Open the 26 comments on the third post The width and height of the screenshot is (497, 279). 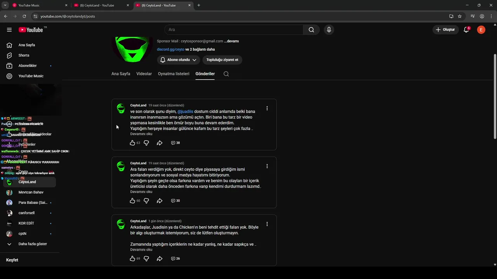[x=176, y=258]
